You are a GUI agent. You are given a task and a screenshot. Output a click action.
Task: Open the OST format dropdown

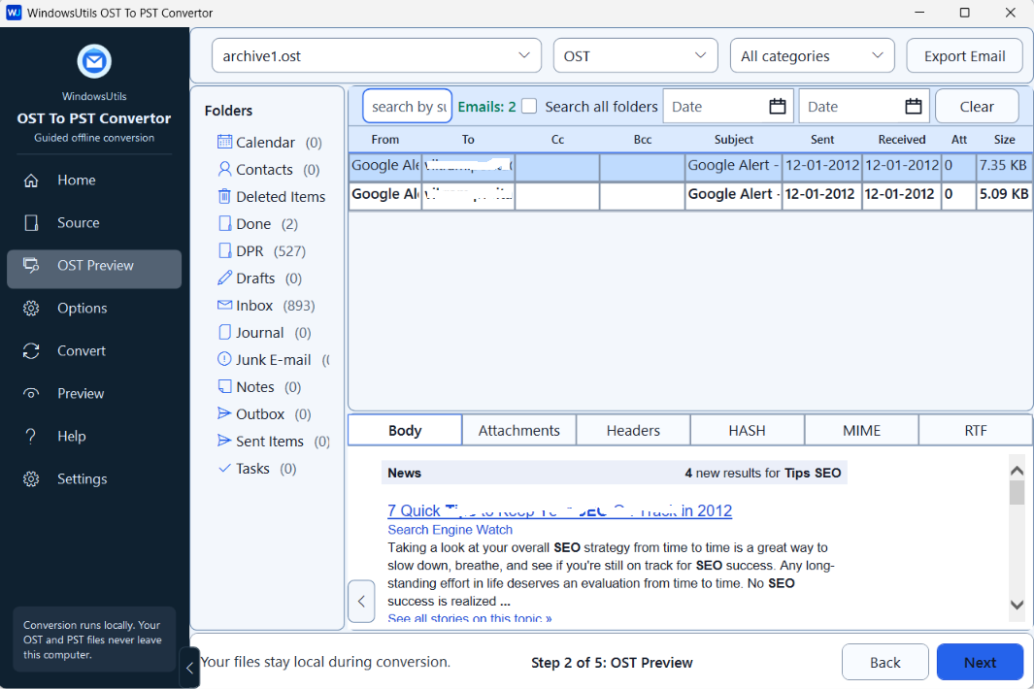(x=636, y=55)
